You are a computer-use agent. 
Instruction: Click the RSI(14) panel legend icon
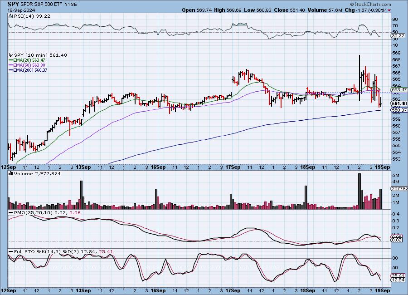[11, 16]
